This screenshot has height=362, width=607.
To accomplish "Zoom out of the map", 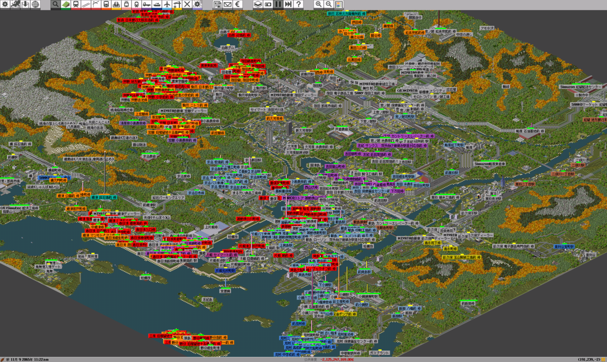I will pyautogui.click(x=328, y=5).
